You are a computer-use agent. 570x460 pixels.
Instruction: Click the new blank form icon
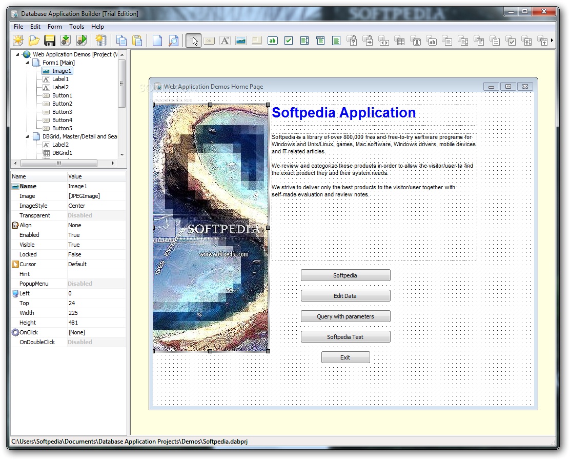click(x=157, y=41)
